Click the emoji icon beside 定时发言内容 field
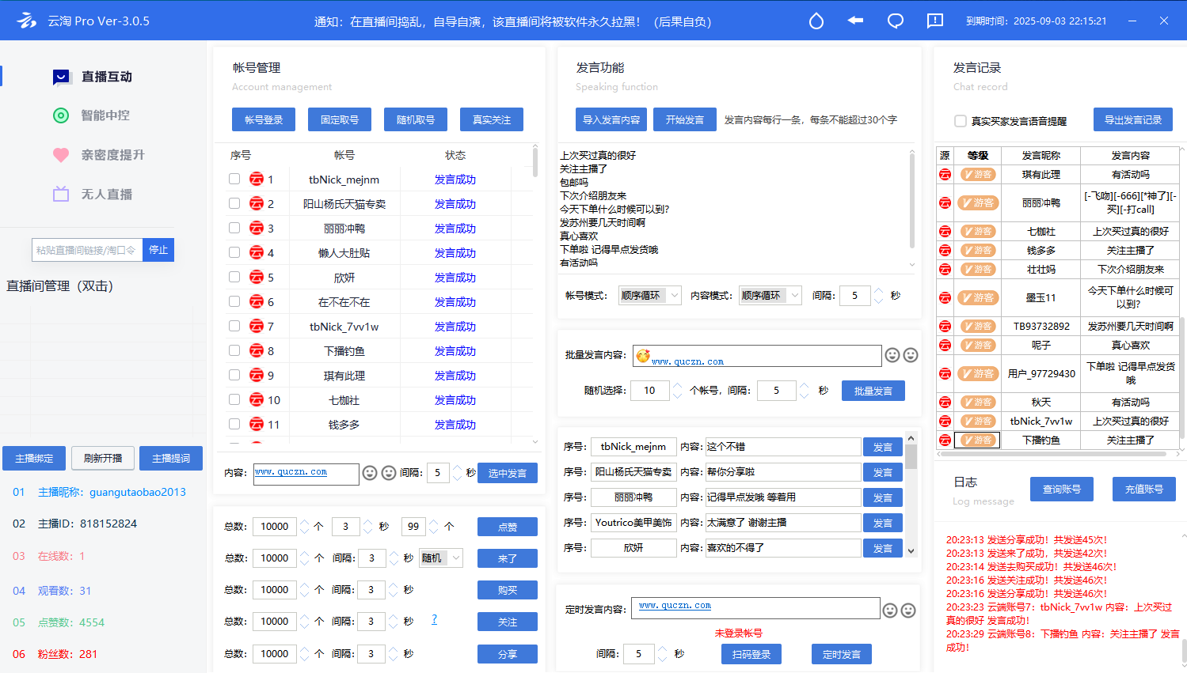The image size is (1187, 673). 890,611
